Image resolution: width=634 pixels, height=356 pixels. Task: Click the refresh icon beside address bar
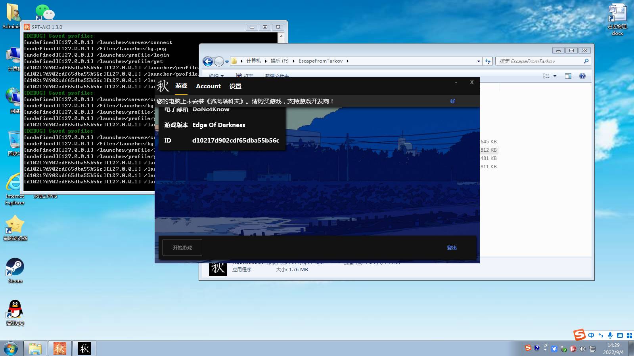(488, 61)
